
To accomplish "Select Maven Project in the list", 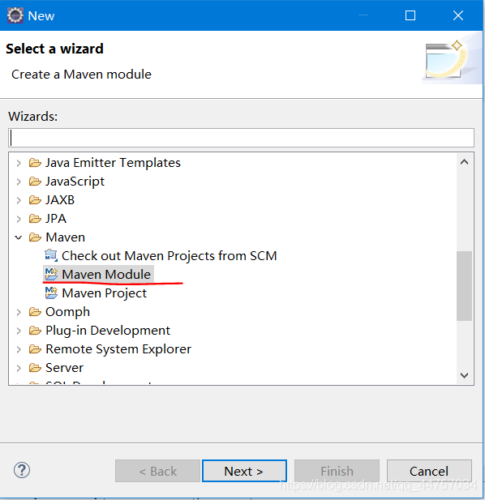I will click(x=104, y=293).
